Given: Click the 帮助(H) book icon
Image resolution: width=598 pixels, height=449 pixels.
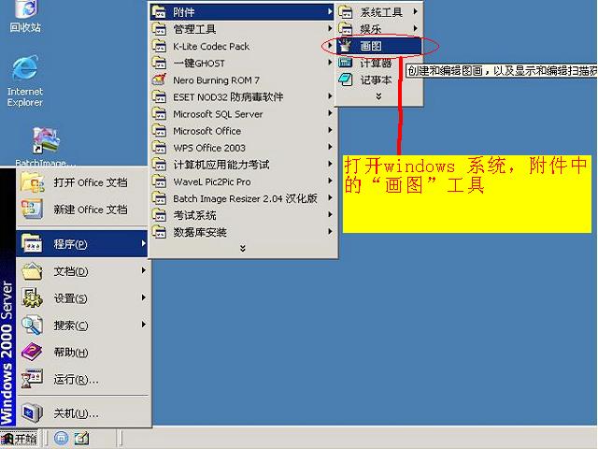Looking at the screenshot, I should 32,352.
